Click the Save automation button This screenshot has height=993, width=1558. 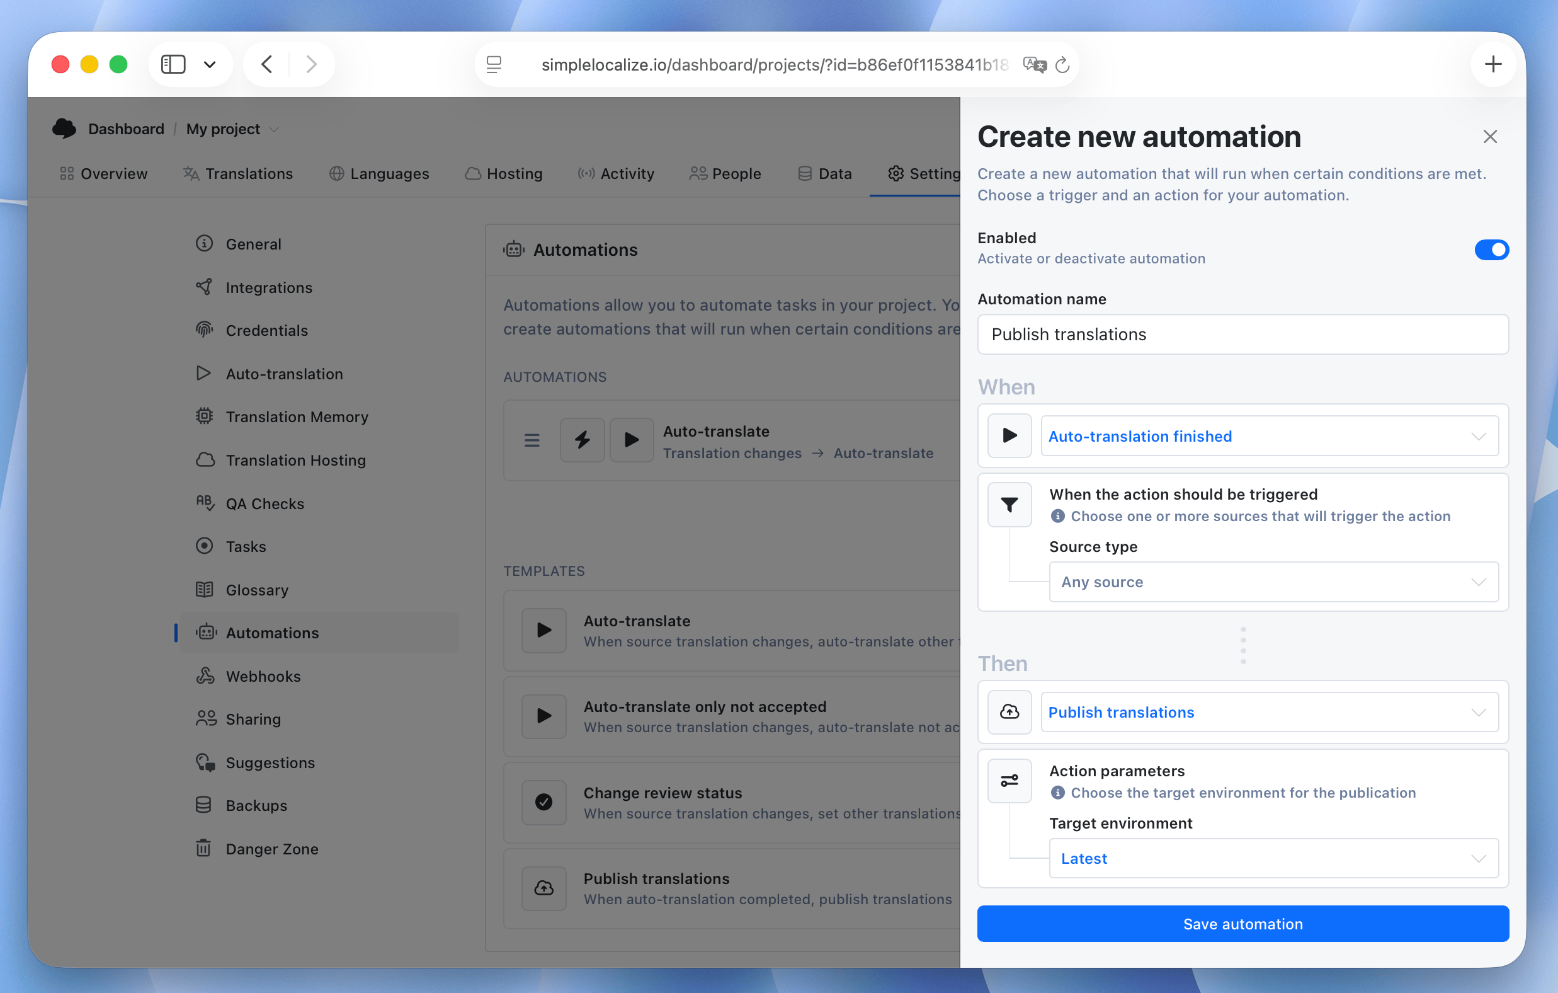tap(1243, 924)
